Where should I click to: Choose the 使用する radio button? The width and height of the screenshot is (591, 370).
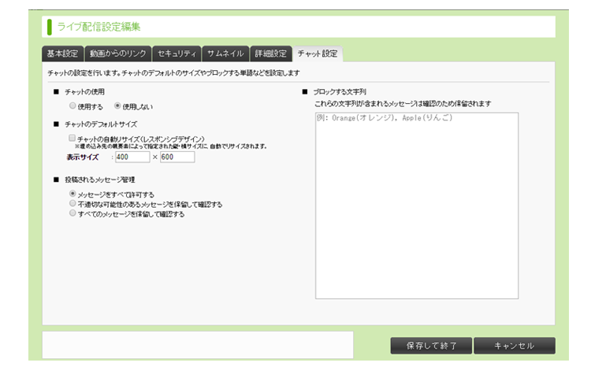[x=72, y=105]
